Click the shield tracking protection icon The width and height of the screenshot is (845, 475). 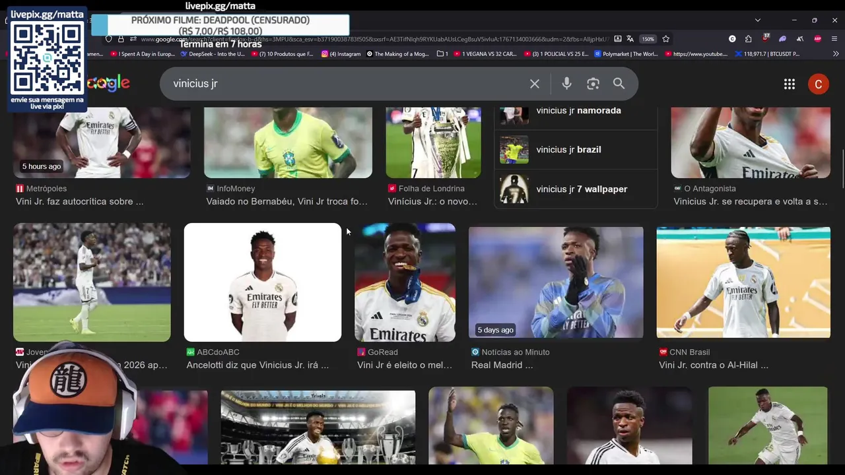[x=109, y=39]
